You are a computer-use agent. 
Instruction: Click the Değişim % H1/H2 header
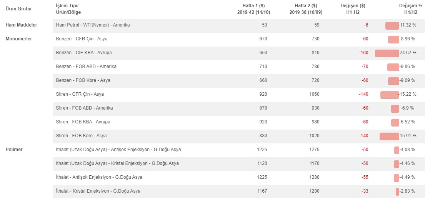click(408, 9)
